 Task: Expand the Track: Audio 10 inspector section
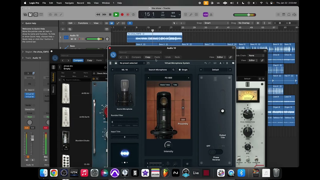pos(23,58)
